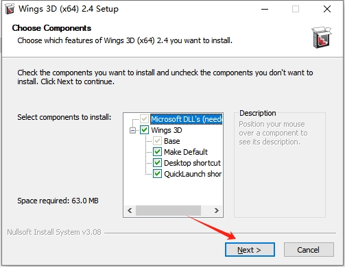Click the Wings 3D package icon in header
The width and height of the screenshot is (345, 267).
pos(322,38)
